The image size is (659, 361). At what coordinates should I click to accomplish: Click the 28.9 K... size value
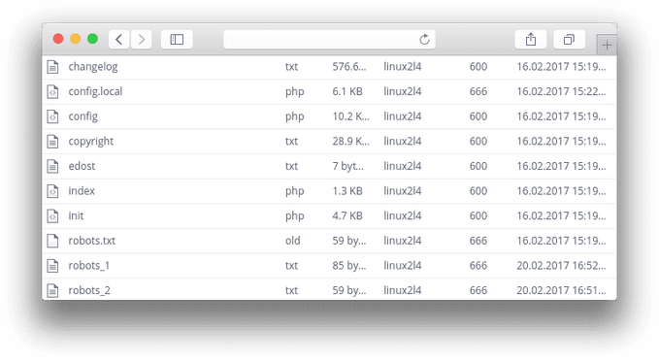point(351,141)
